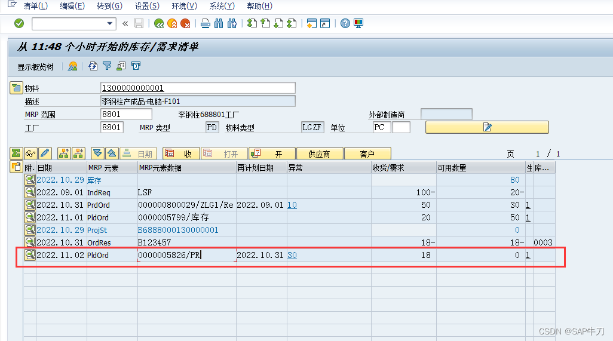Go to next page icon

click(278, 23)
